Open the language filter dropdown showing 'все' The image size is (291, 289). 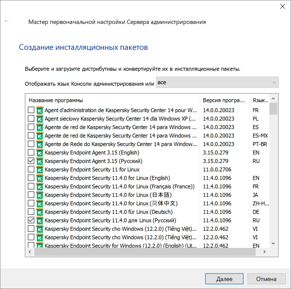pos(217,82)
